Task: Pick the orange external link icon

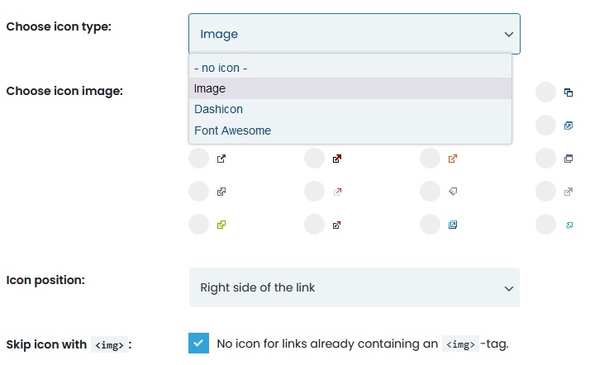Action: (x=453, y=159)
